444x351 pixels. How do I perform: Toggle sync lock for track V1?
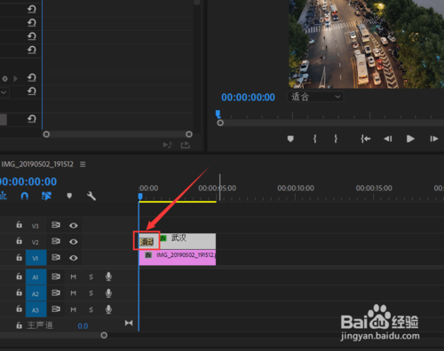56,258
